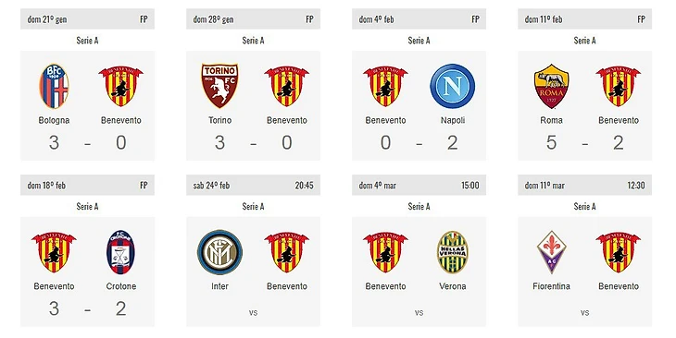The width and height of the screenshot is (676, 338).
Task: Click the Crotone club badge
Action: pos(120,252)
